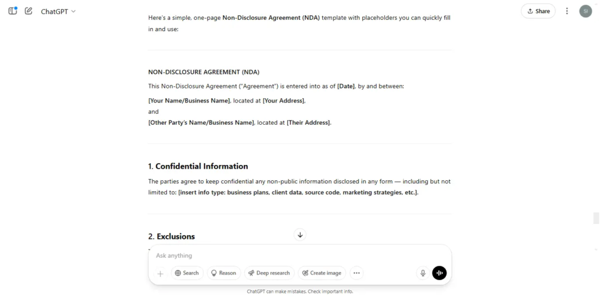Click the Ask anything input field
Image resolution: width=600 pixels, height=298 pixels.
[x=299, y=255]
